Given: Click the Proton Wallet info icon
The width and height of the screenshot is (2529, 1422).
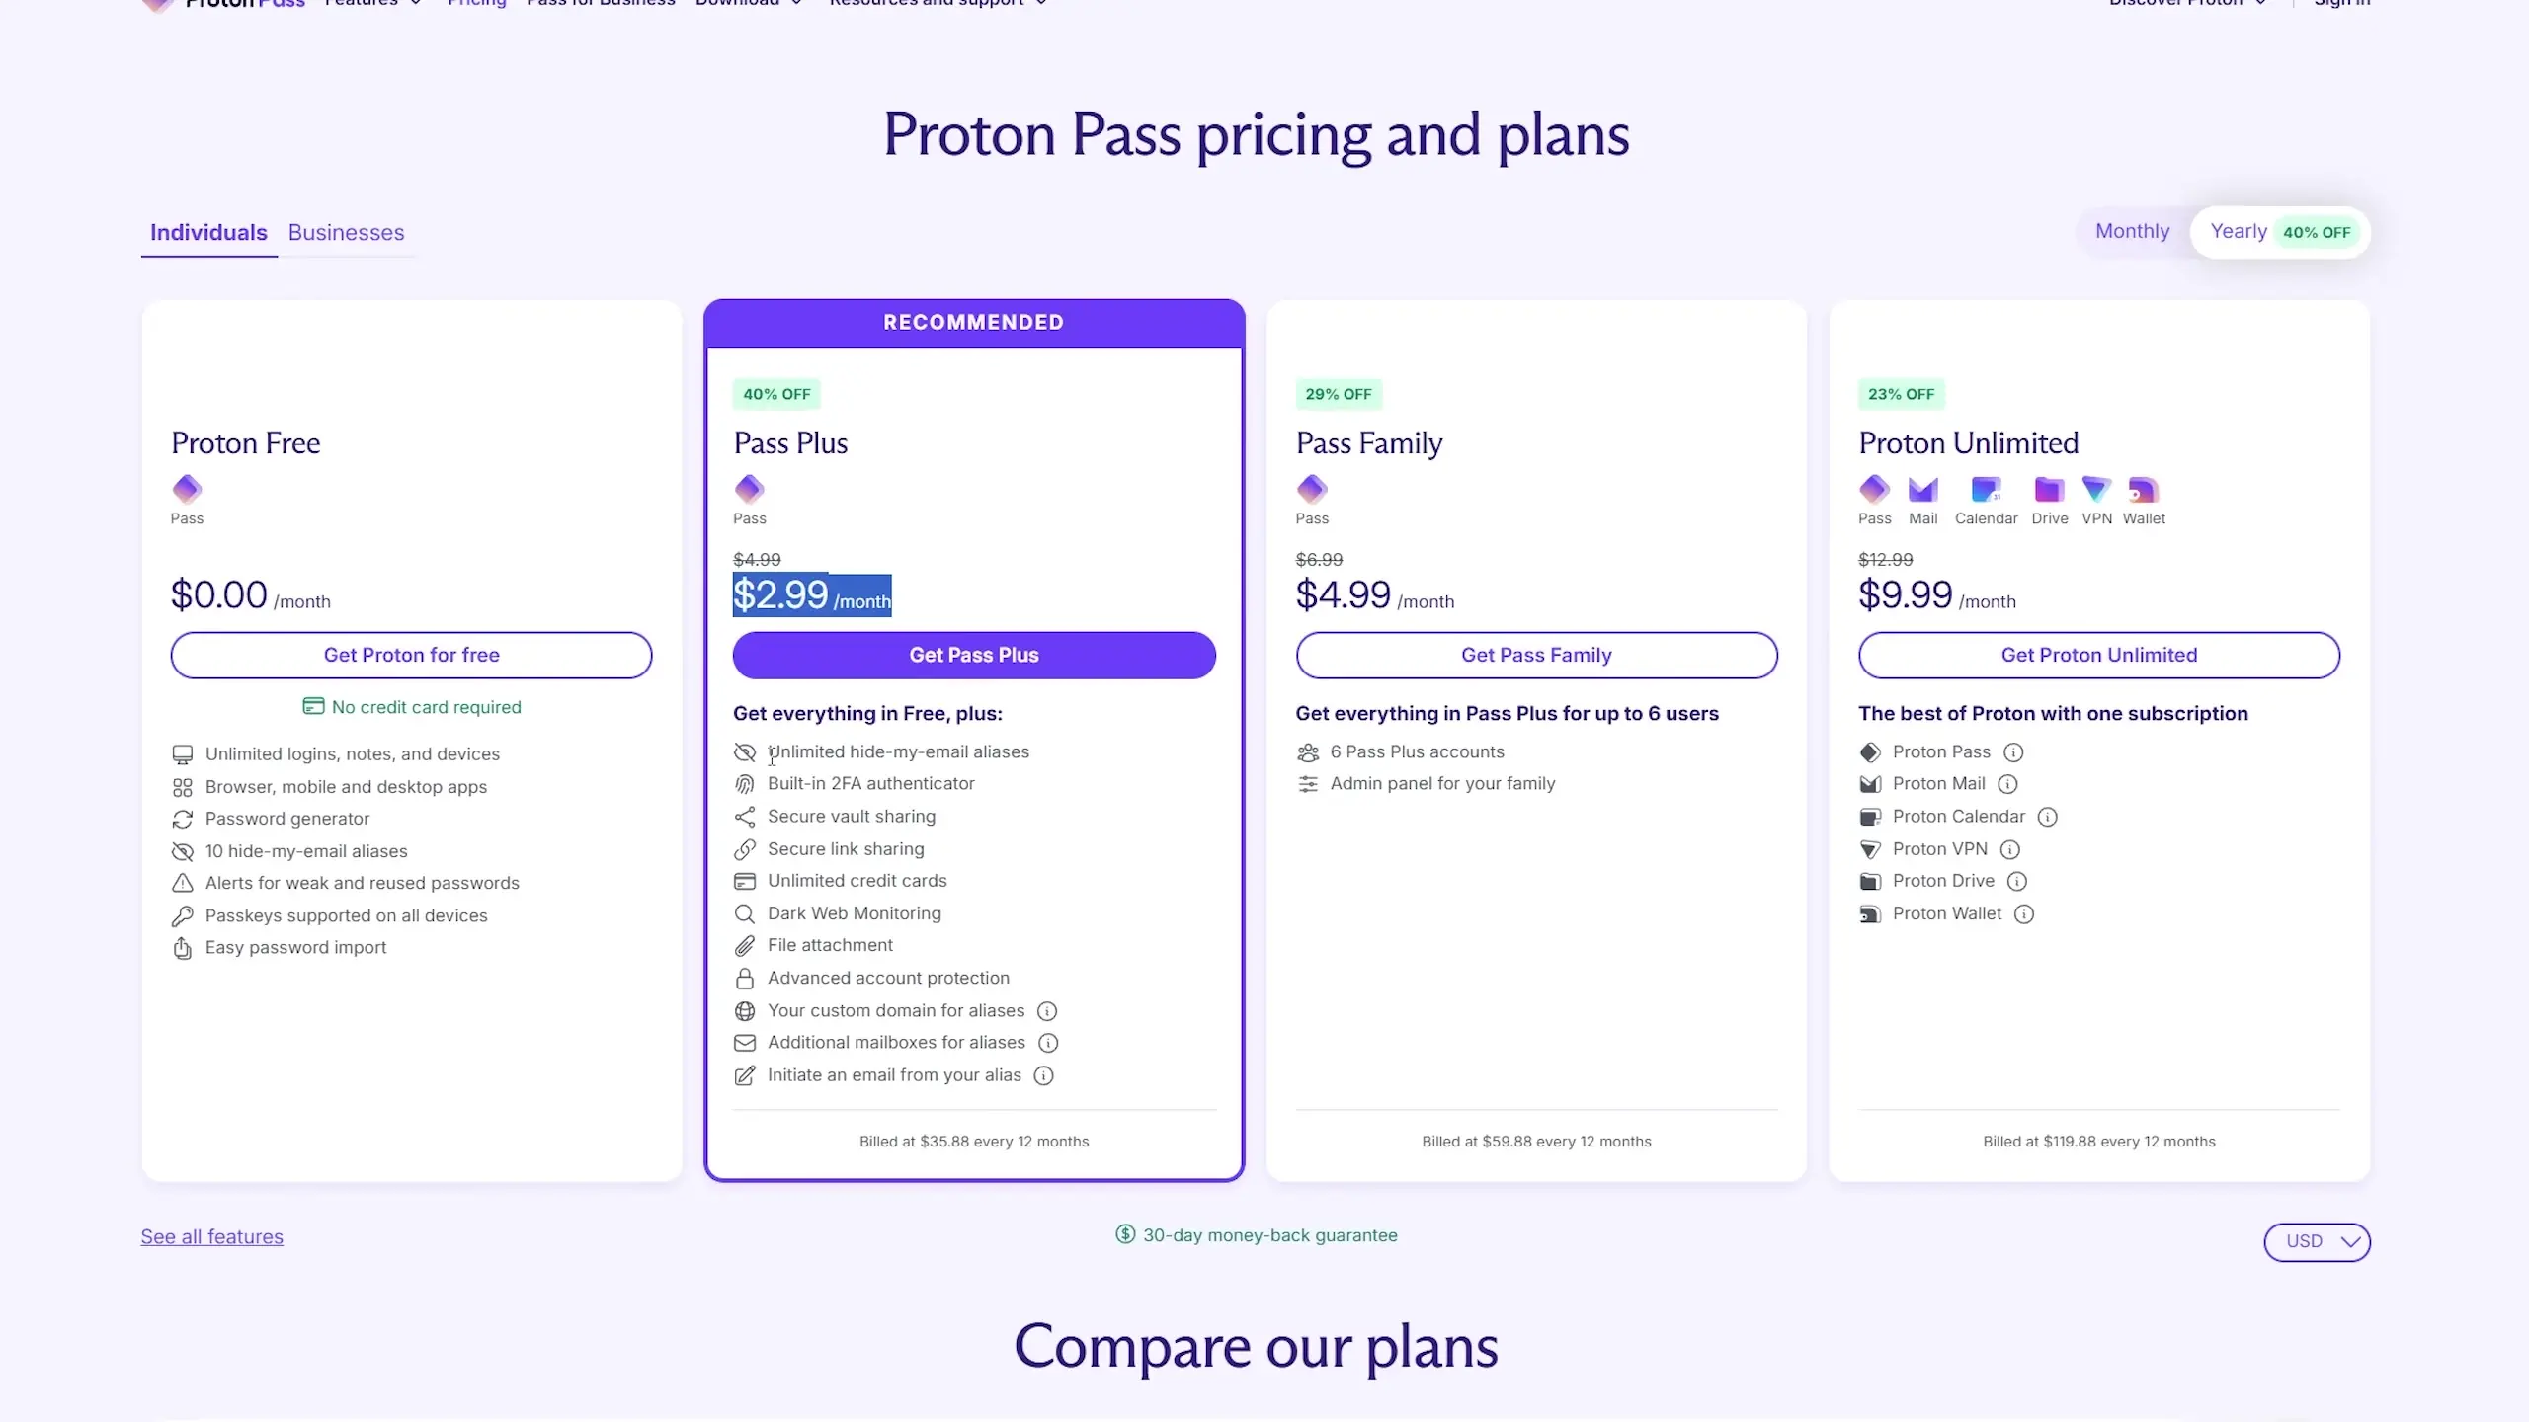Looking at the screenshot, I should click(x=2023, y=914).
